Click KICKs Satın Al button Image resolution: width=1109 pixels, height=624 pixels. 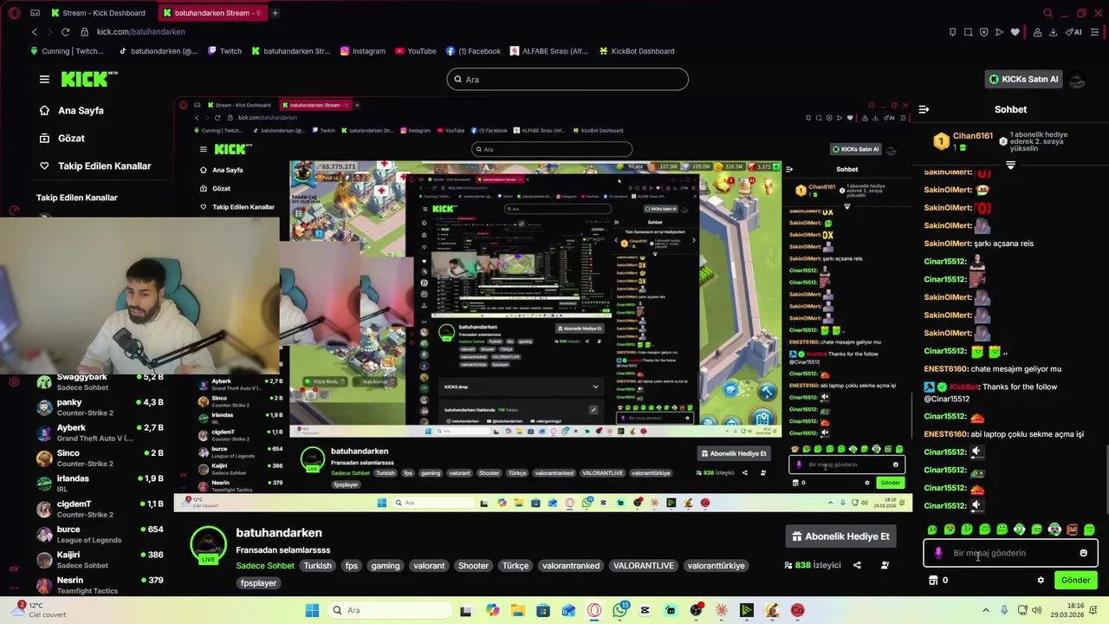click(1023, 80)
